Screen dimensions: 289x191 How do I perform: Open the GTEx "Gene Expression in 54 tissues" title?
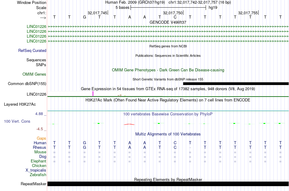168,89
